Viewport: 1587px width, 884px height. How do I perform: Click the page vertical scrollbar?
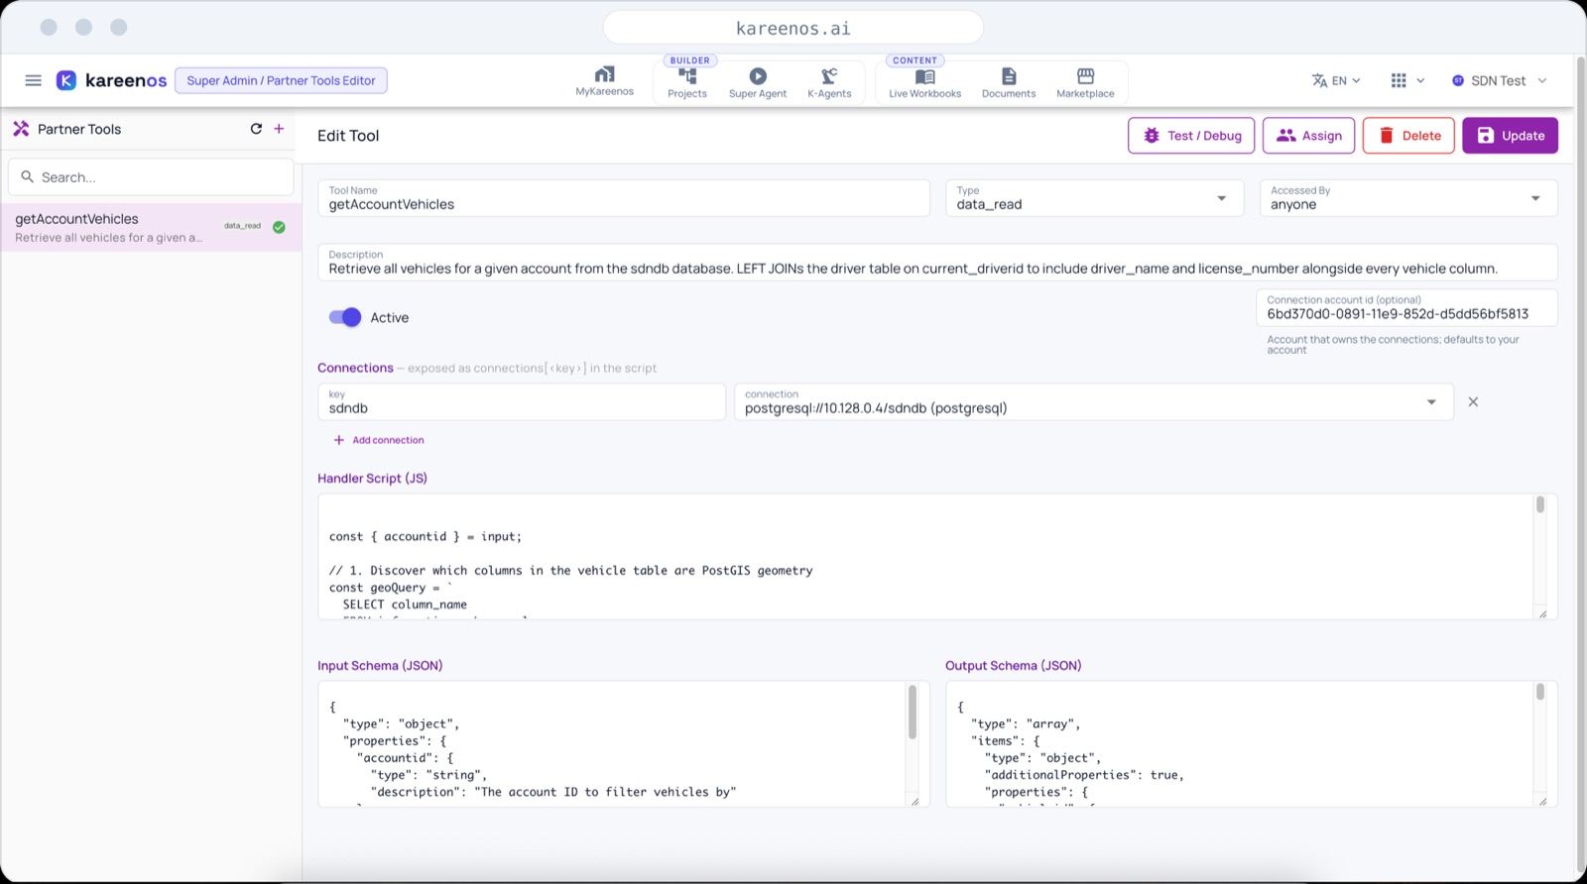1581,466
